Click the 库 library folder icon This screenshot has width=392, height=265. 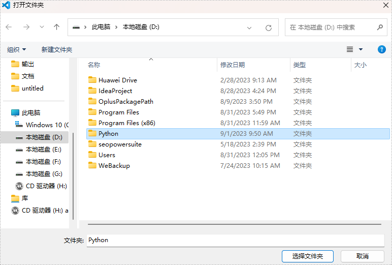[15, 198]
